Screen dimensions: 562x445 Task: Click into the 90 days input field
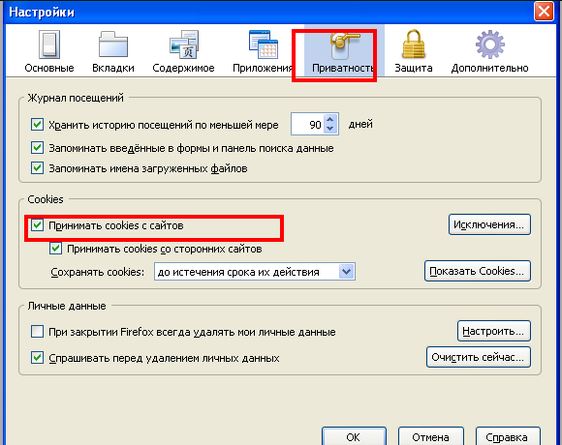[308, 124]
